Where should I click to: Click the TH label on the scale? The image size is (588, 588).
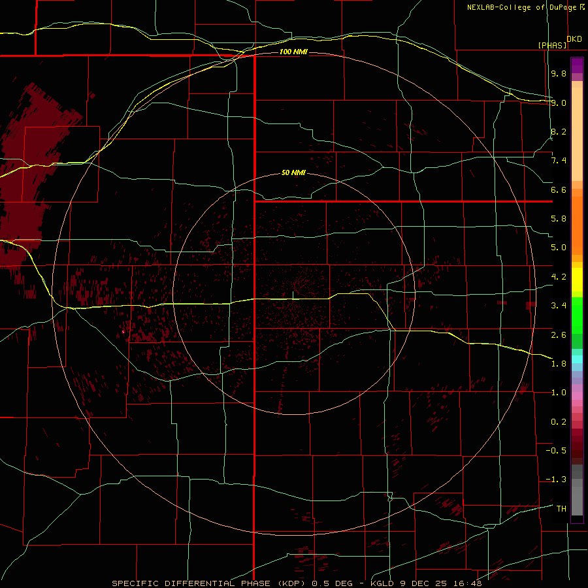click(x=561, y=508)
